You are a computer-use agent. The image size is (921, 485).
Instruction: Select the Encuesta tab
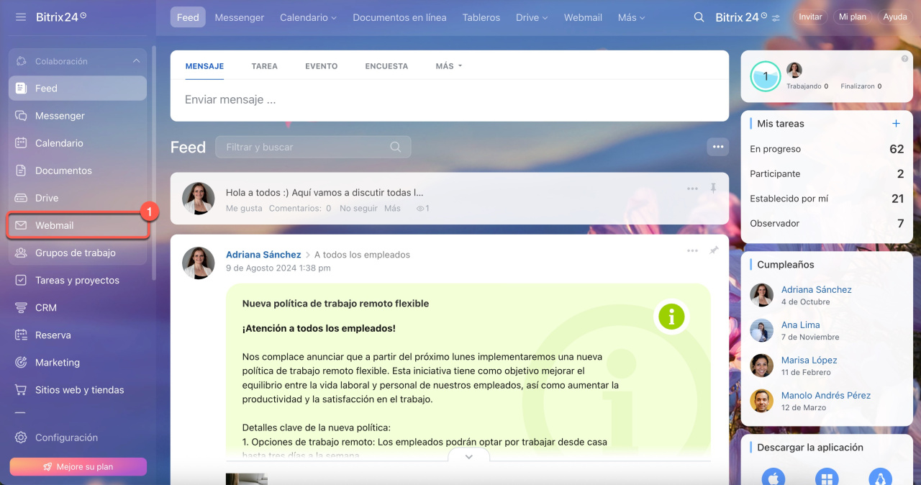click(x=386, y=66)
